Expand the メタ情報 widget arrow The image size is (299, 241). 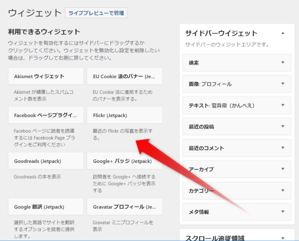pos(283,212)
